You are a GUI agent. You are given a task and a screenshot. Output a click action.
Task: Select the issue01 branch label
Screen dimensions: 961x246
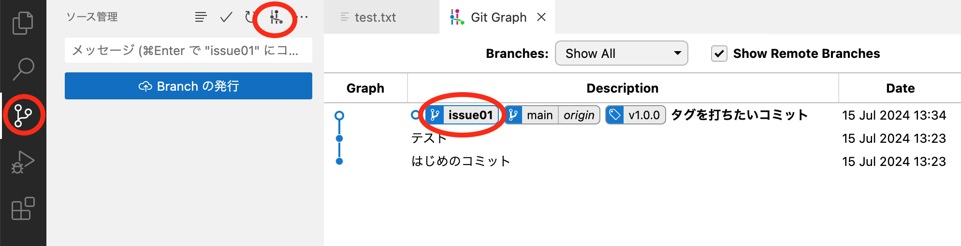(462, 115)
